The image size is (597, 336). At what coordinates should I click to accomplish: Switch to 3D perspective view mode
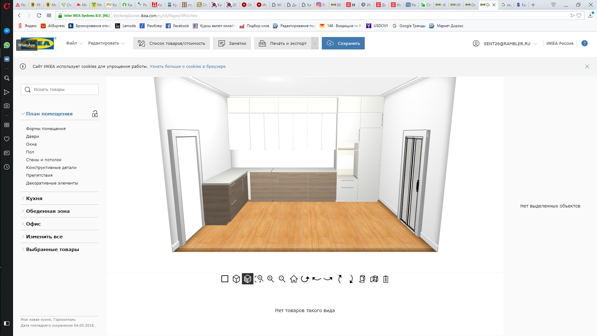[x=247, y=279]
